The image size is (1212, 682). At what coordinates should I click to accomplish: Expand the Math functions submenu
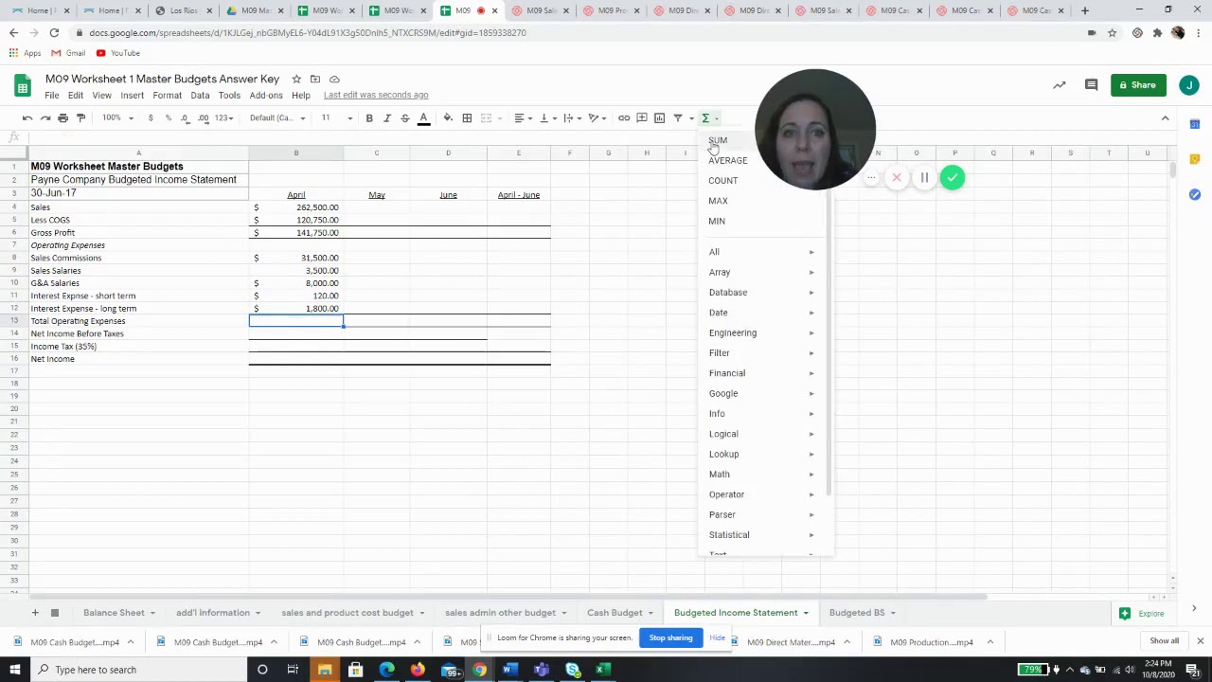(x=761, y=474)
